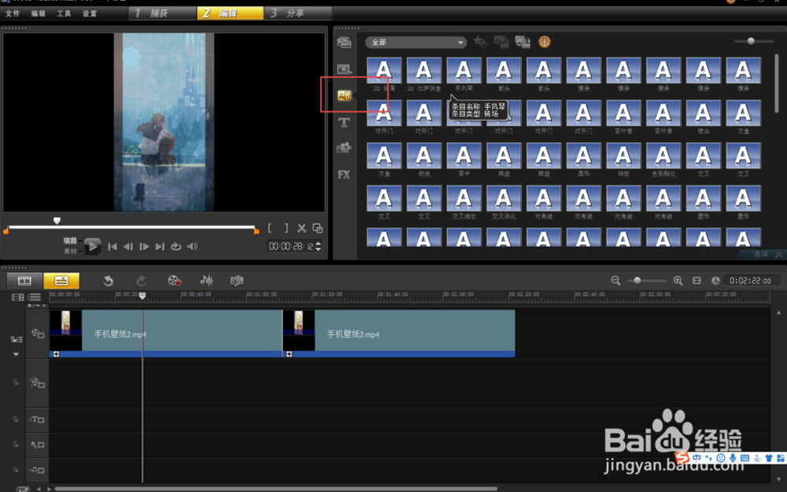The image size is (787, 492).
Task: Split clip with the scissors icon
Action: coord(301,228)
